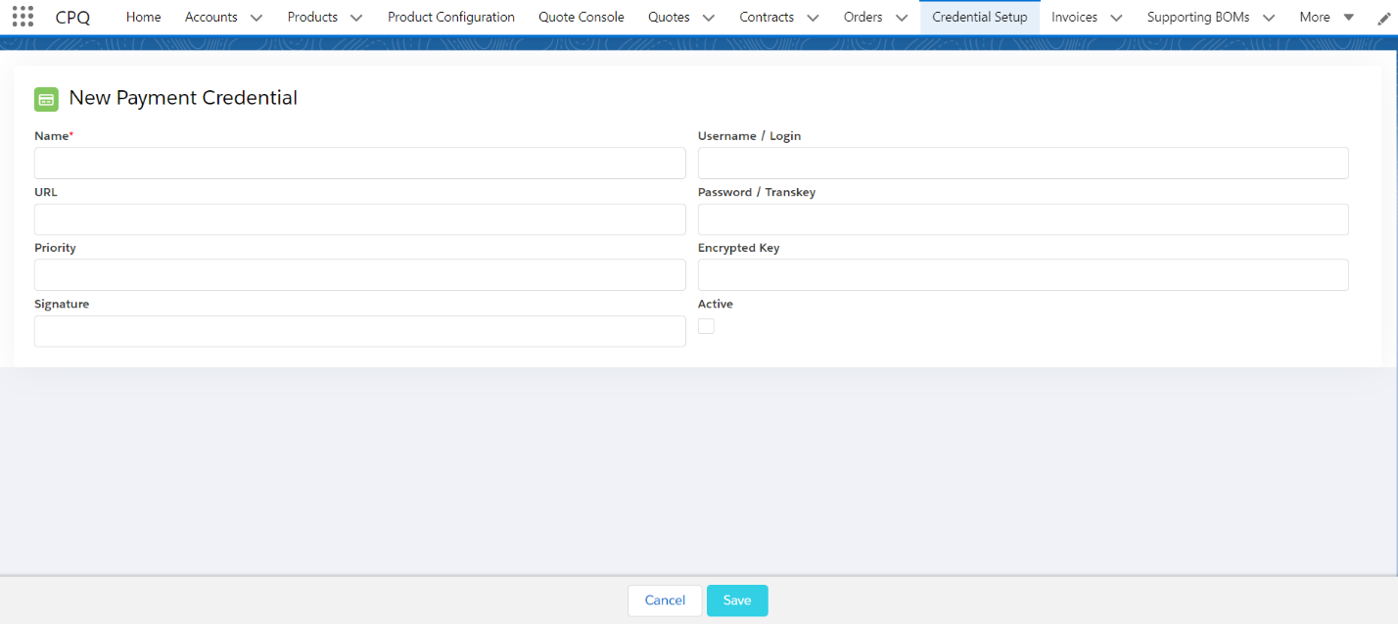Click the Cancel button
The image size is (1398, 624).
[x=665, y=600]
